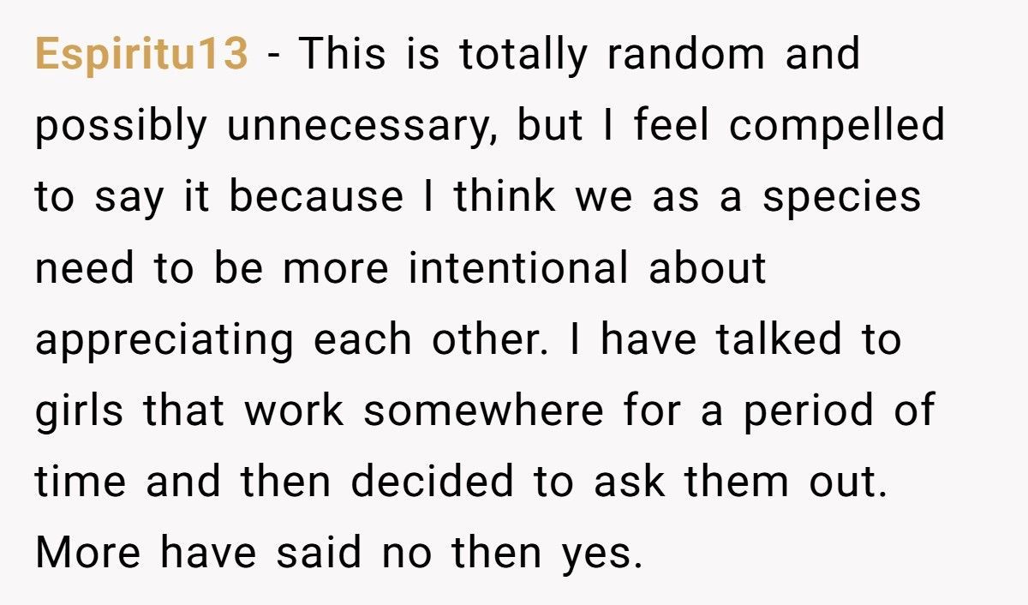Click the word "random" in the comment

pyautogui.click(x=683, y=55)
